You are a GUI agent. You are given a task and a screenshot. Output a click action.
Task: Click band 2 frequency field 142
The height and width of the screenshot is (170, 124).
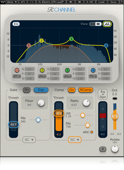55,74
